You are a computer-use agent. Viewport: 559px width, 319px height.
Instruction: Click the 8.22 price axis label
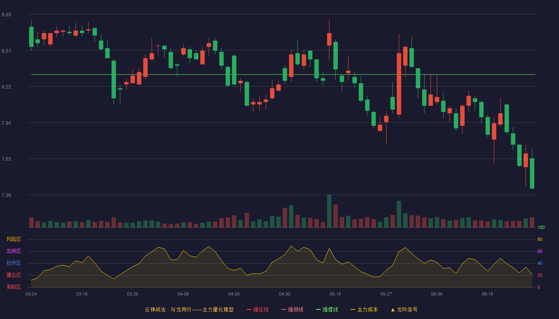6,87
